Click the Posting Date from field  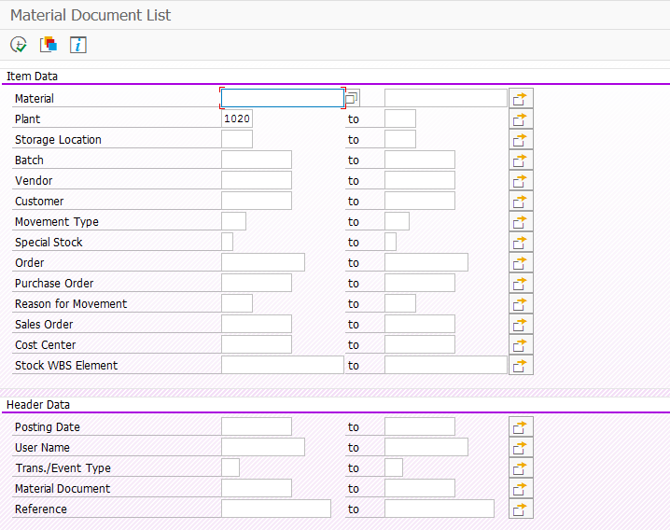tap(257, 426)
